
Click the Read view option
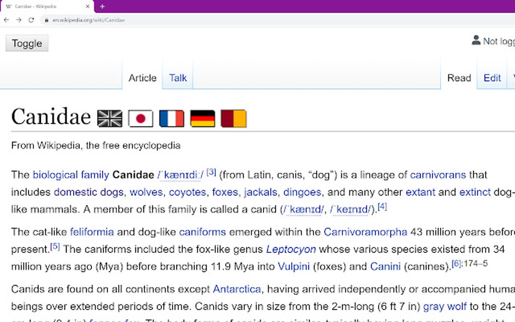click(459, 78)
